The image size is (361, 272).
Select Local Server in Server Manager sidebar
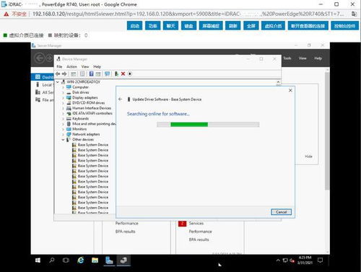click(x=45, y=84)
